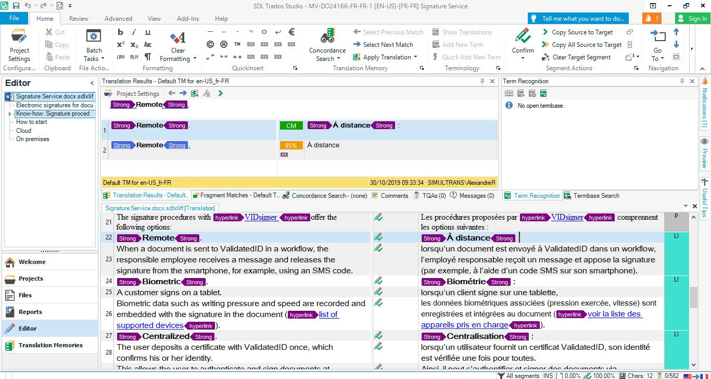The height and width of the screenshot is (379, 711).
Task: Click Sign In button
Action: [x=692, y=18]
